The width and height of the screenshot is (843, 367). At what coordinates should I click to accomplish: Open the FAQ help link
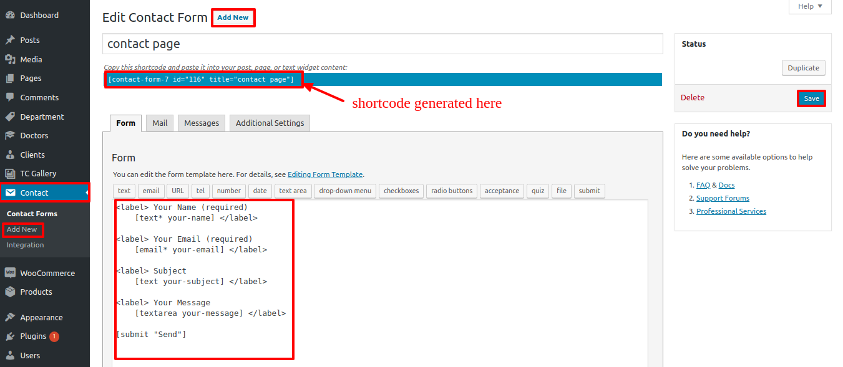pyautogui.click(x=703, y=185)
